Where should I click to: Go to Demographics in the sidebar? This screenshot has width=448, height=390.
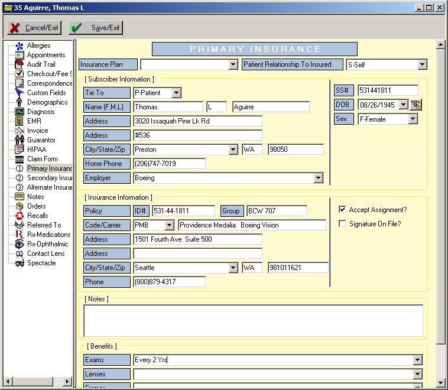coord(47,102)
